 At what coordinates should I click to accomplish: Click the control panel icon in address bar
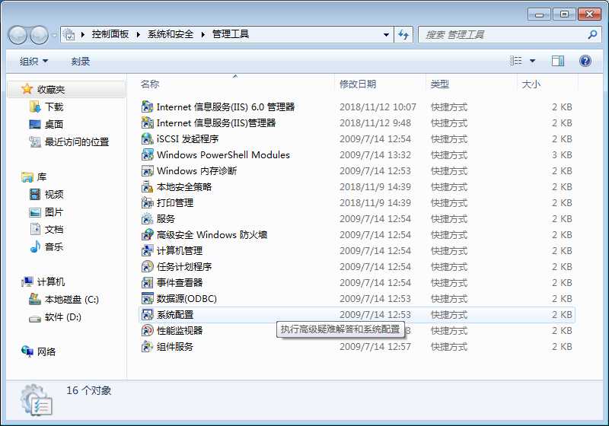69,34
